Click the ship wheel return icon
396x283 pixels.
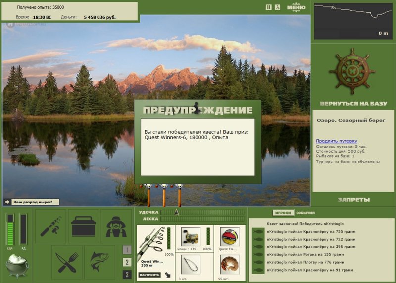pos(352,72)
